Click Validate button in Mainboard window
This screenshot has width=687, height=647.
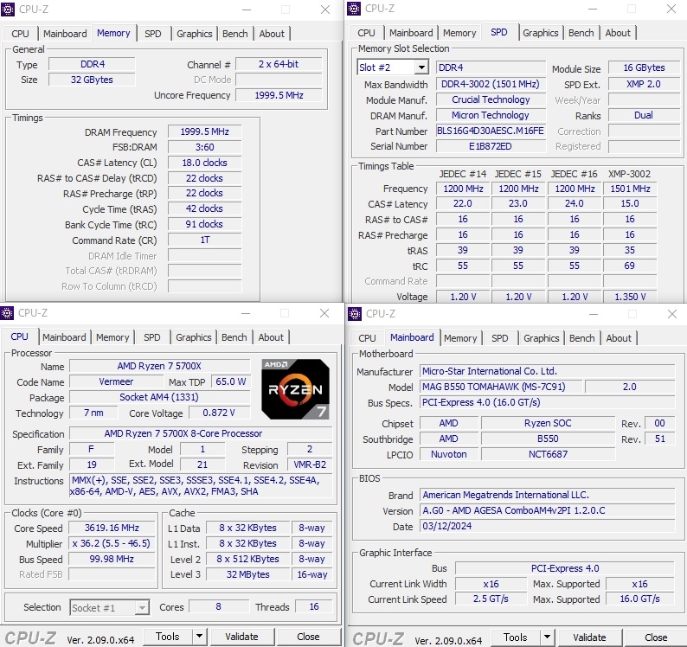pyautogui.click(x=590, y=637)
